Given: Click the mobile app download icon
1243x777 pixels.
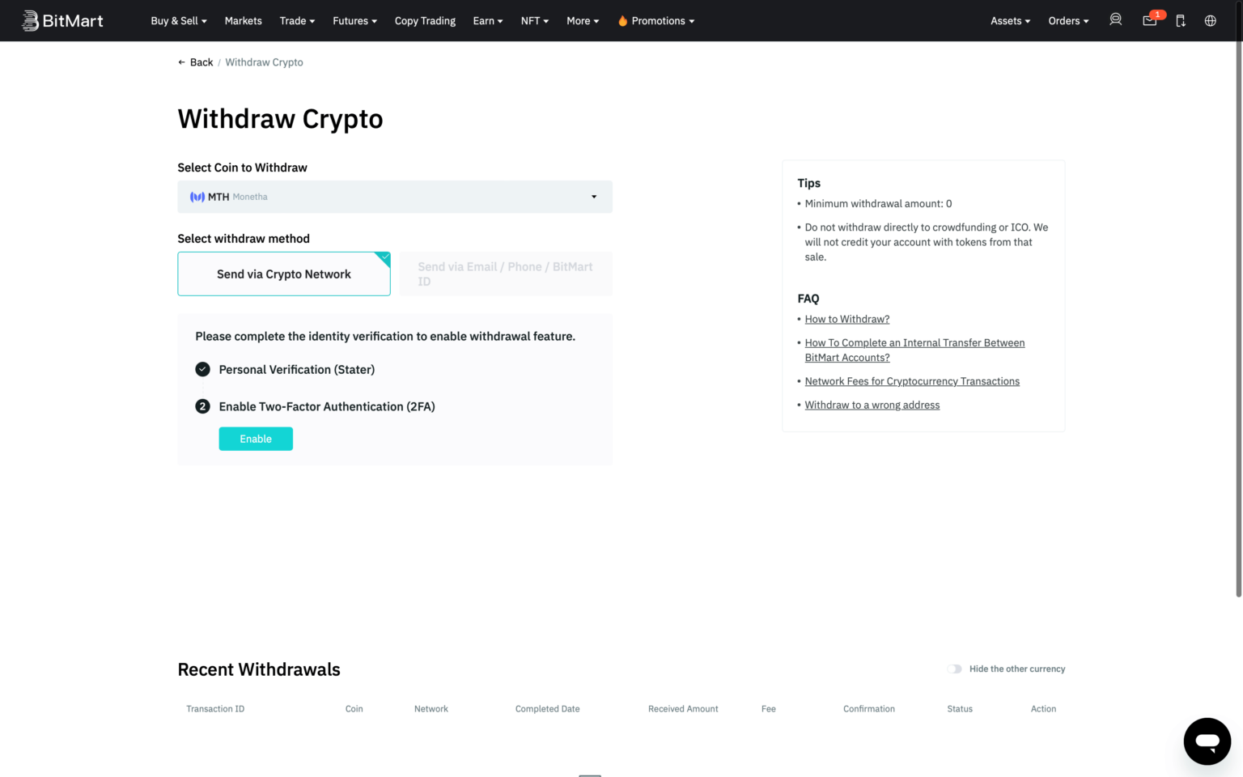Looking at the screenshot, I should 1181,21.
